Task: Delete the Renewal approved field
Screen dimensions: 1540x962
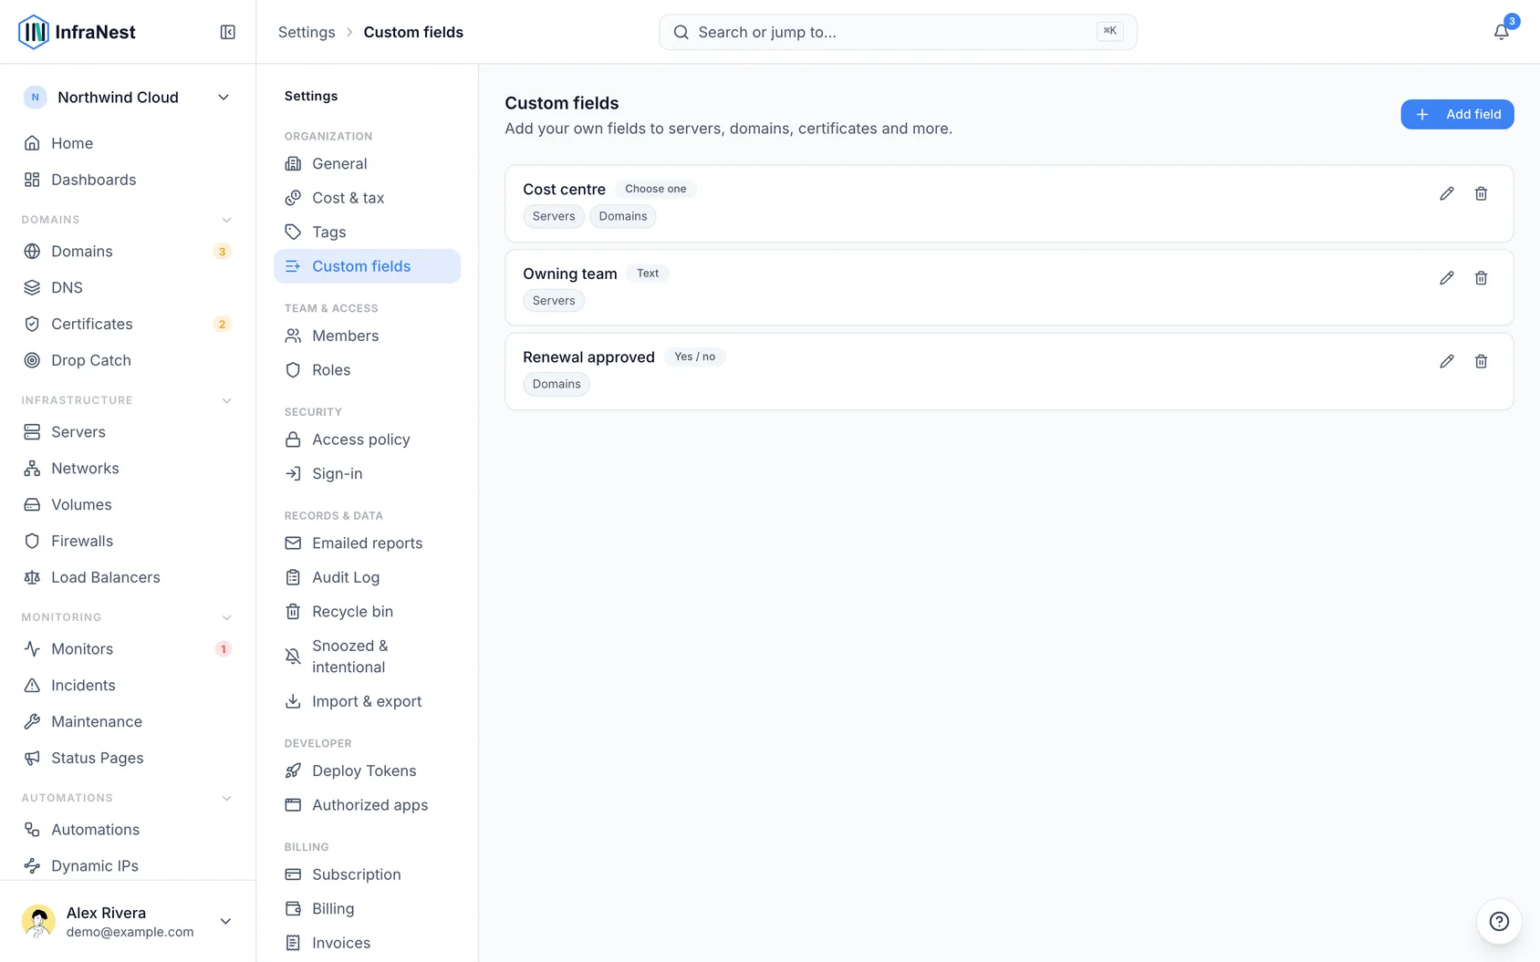Action: click(x=1482, y=362)
